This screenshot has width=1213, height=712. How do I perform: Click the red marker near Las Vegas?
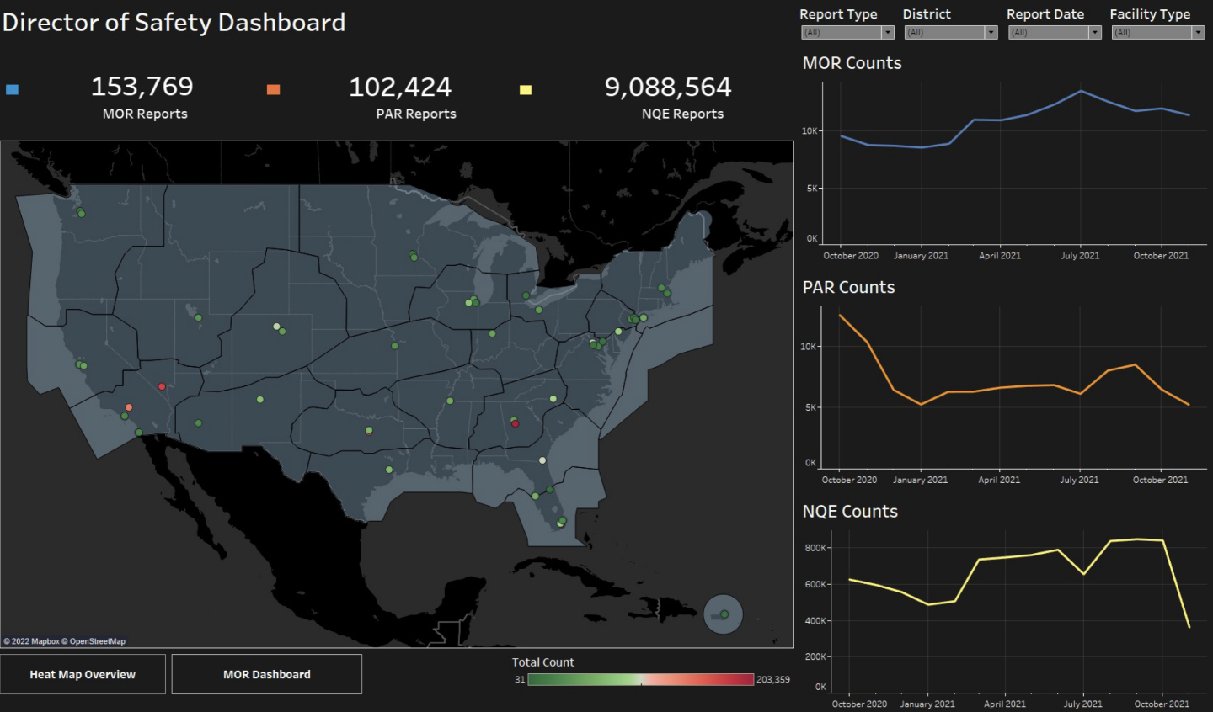(162, 387)
